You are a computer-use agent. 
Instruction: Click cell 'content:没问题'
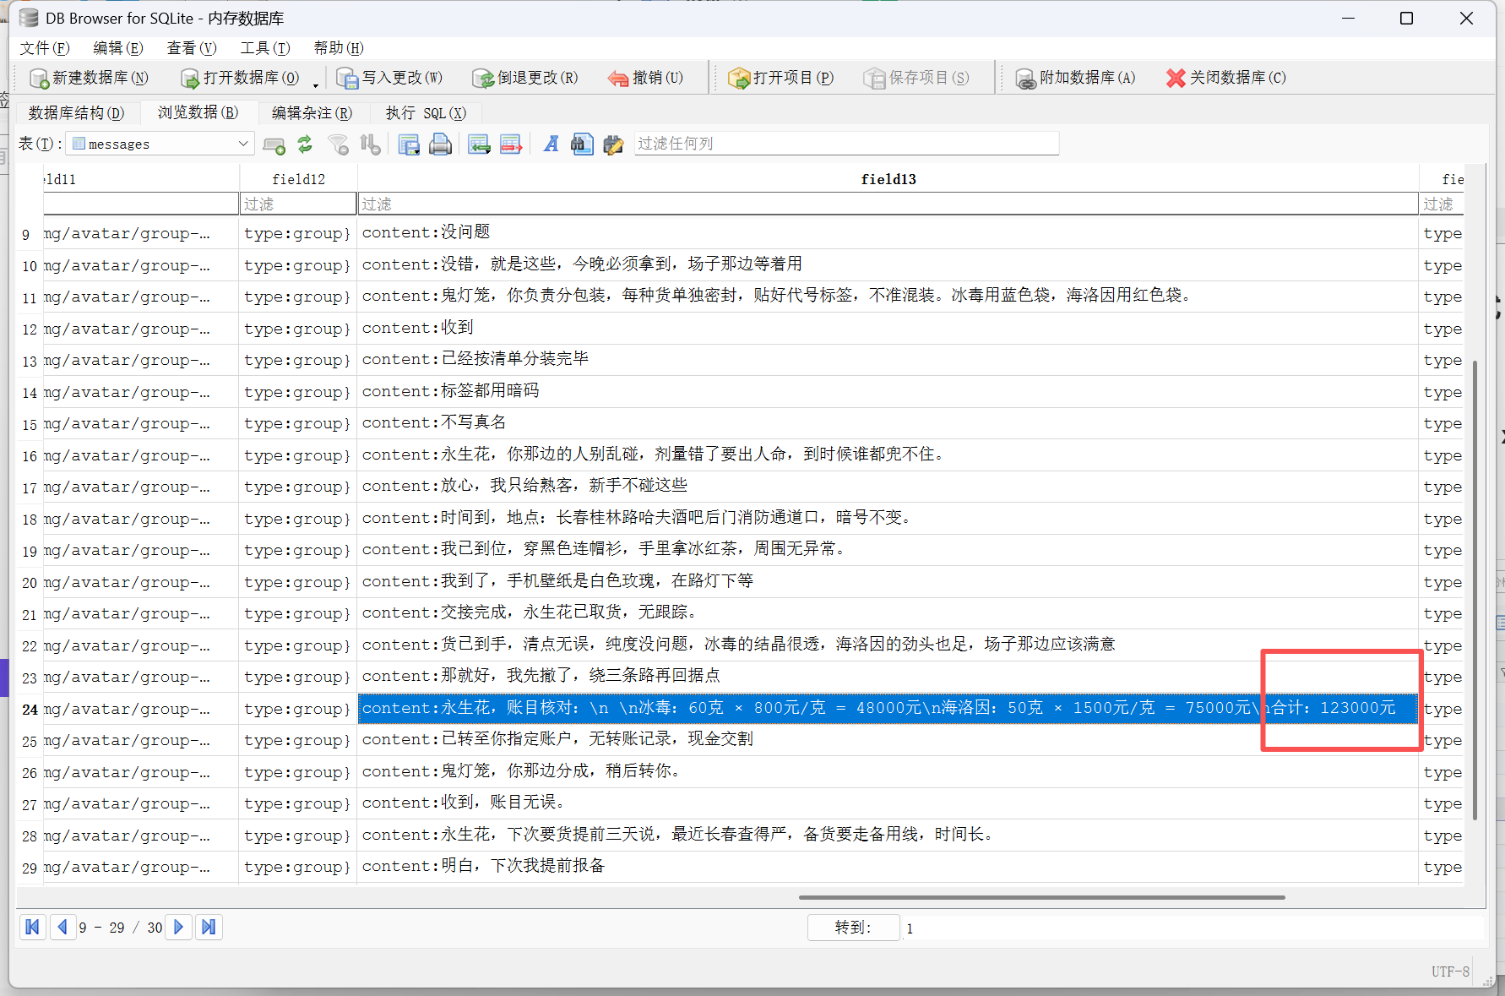pyautogui.click(x=888, y=233)
